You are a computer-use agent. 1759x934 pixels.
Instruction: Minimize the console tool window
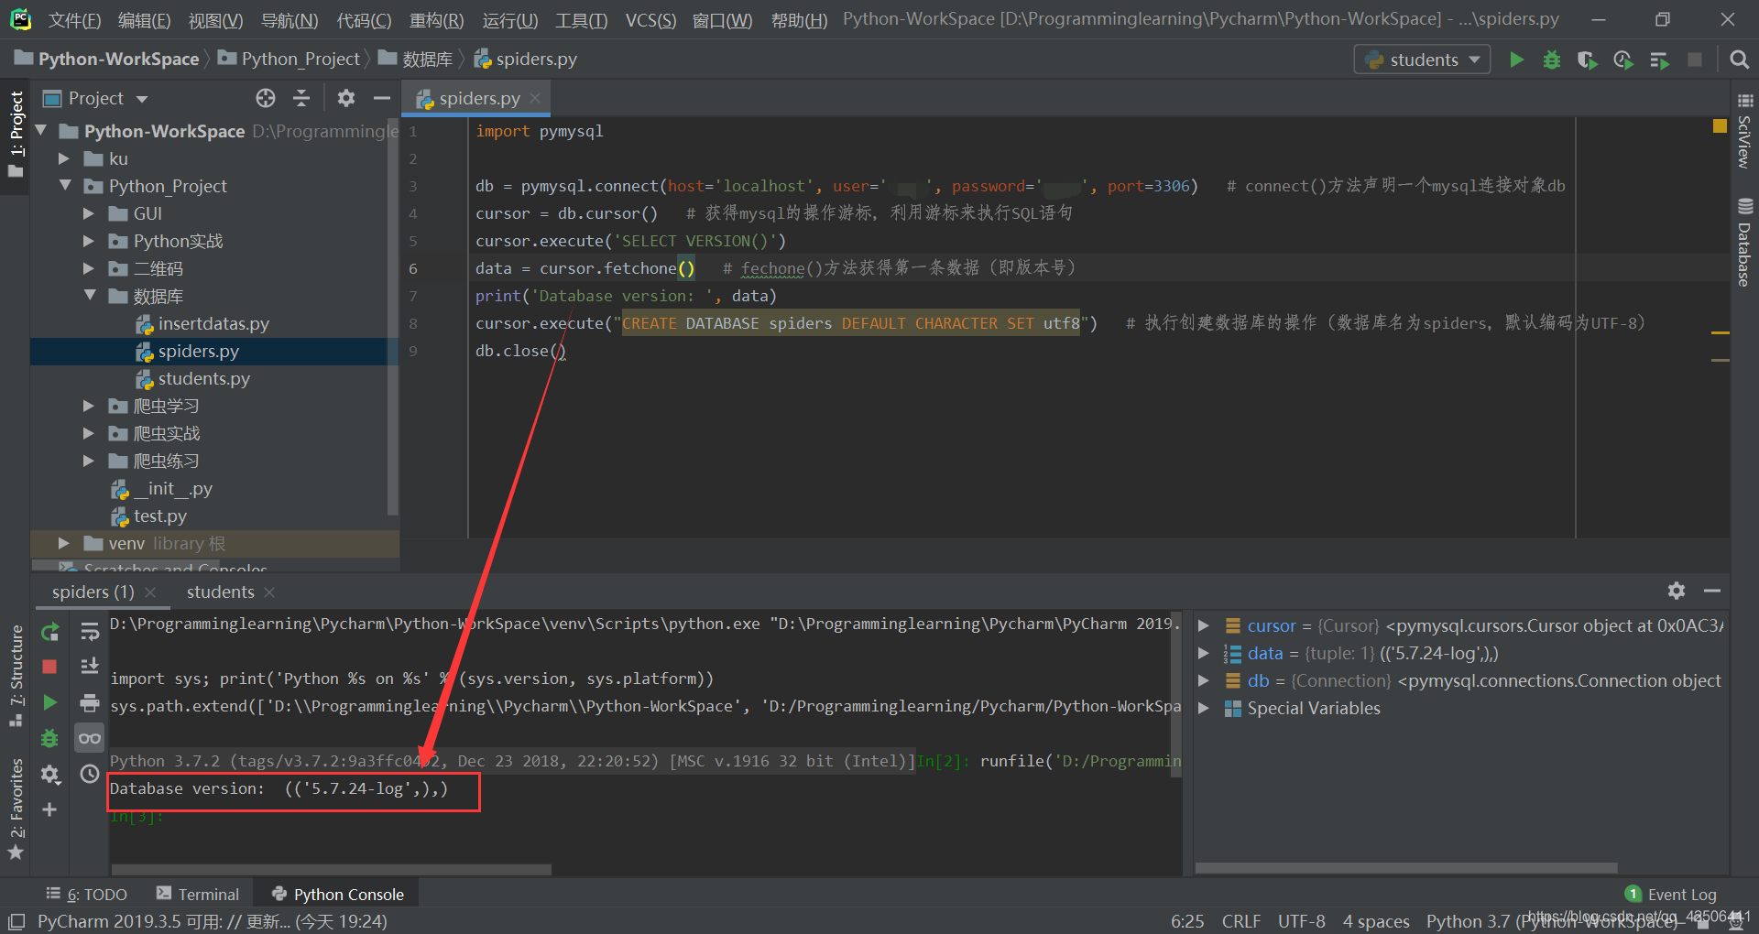tap(1712, 591)
